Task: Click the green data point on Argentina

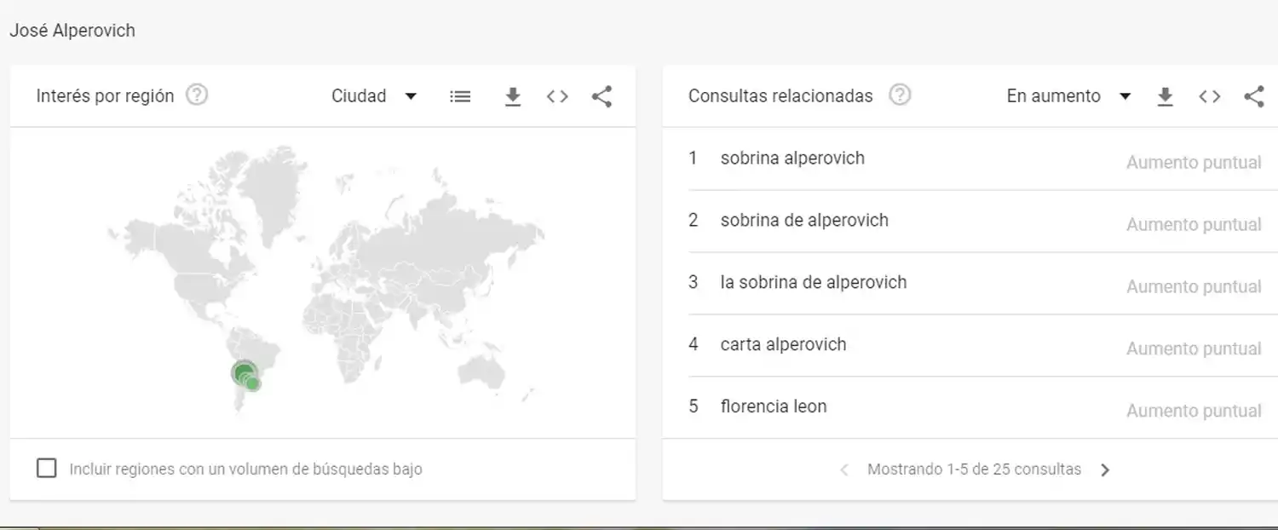Action: (x=244, y=372)
